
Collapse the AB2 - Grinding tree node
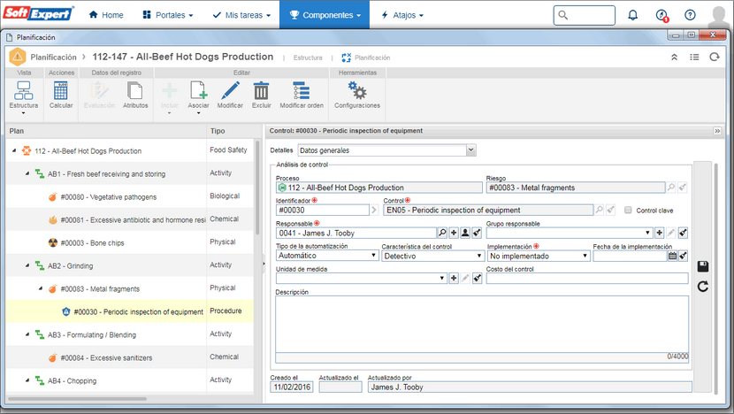coord(27,265)
